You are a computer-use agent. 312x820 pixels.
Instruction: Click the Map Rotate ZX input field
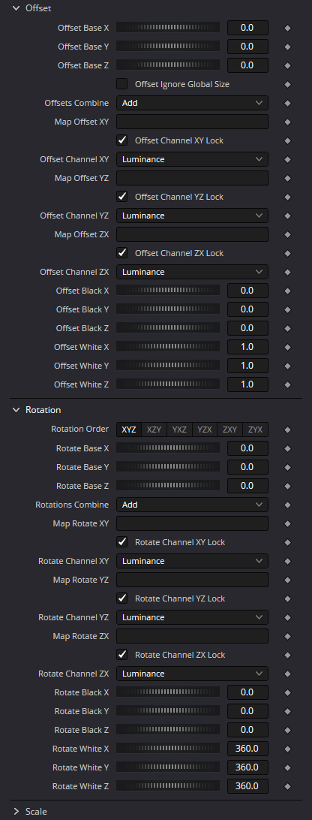click(192, 636)
